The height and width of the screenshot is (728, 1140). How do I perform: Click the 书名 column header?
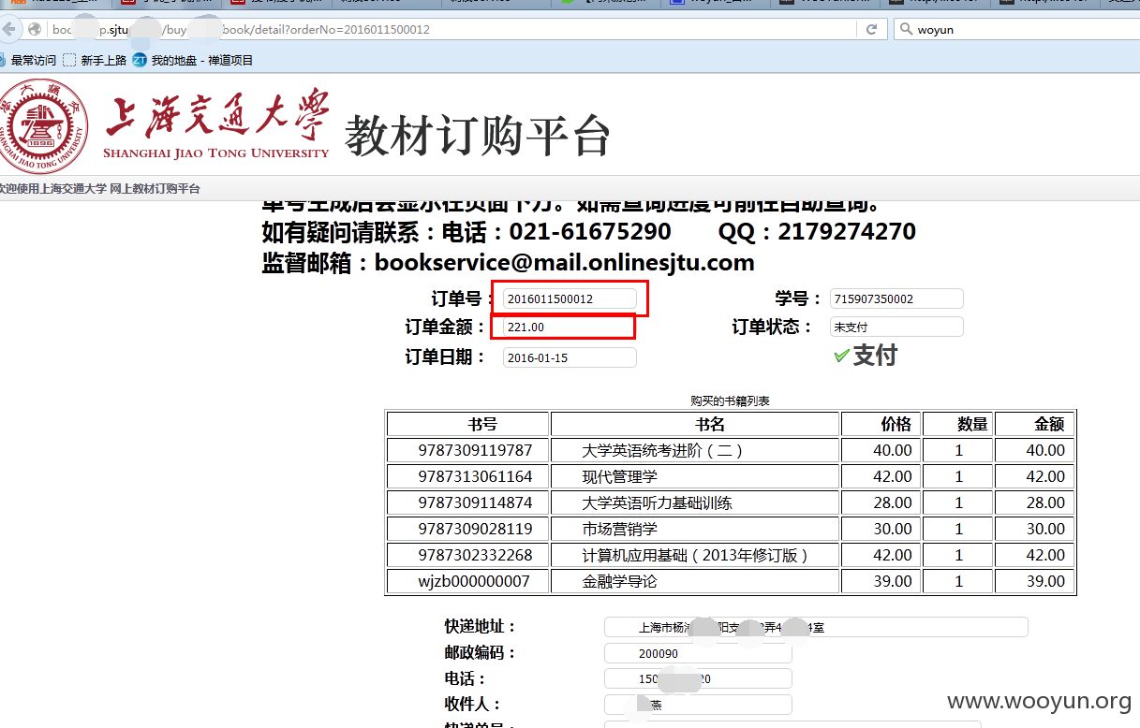695,424
